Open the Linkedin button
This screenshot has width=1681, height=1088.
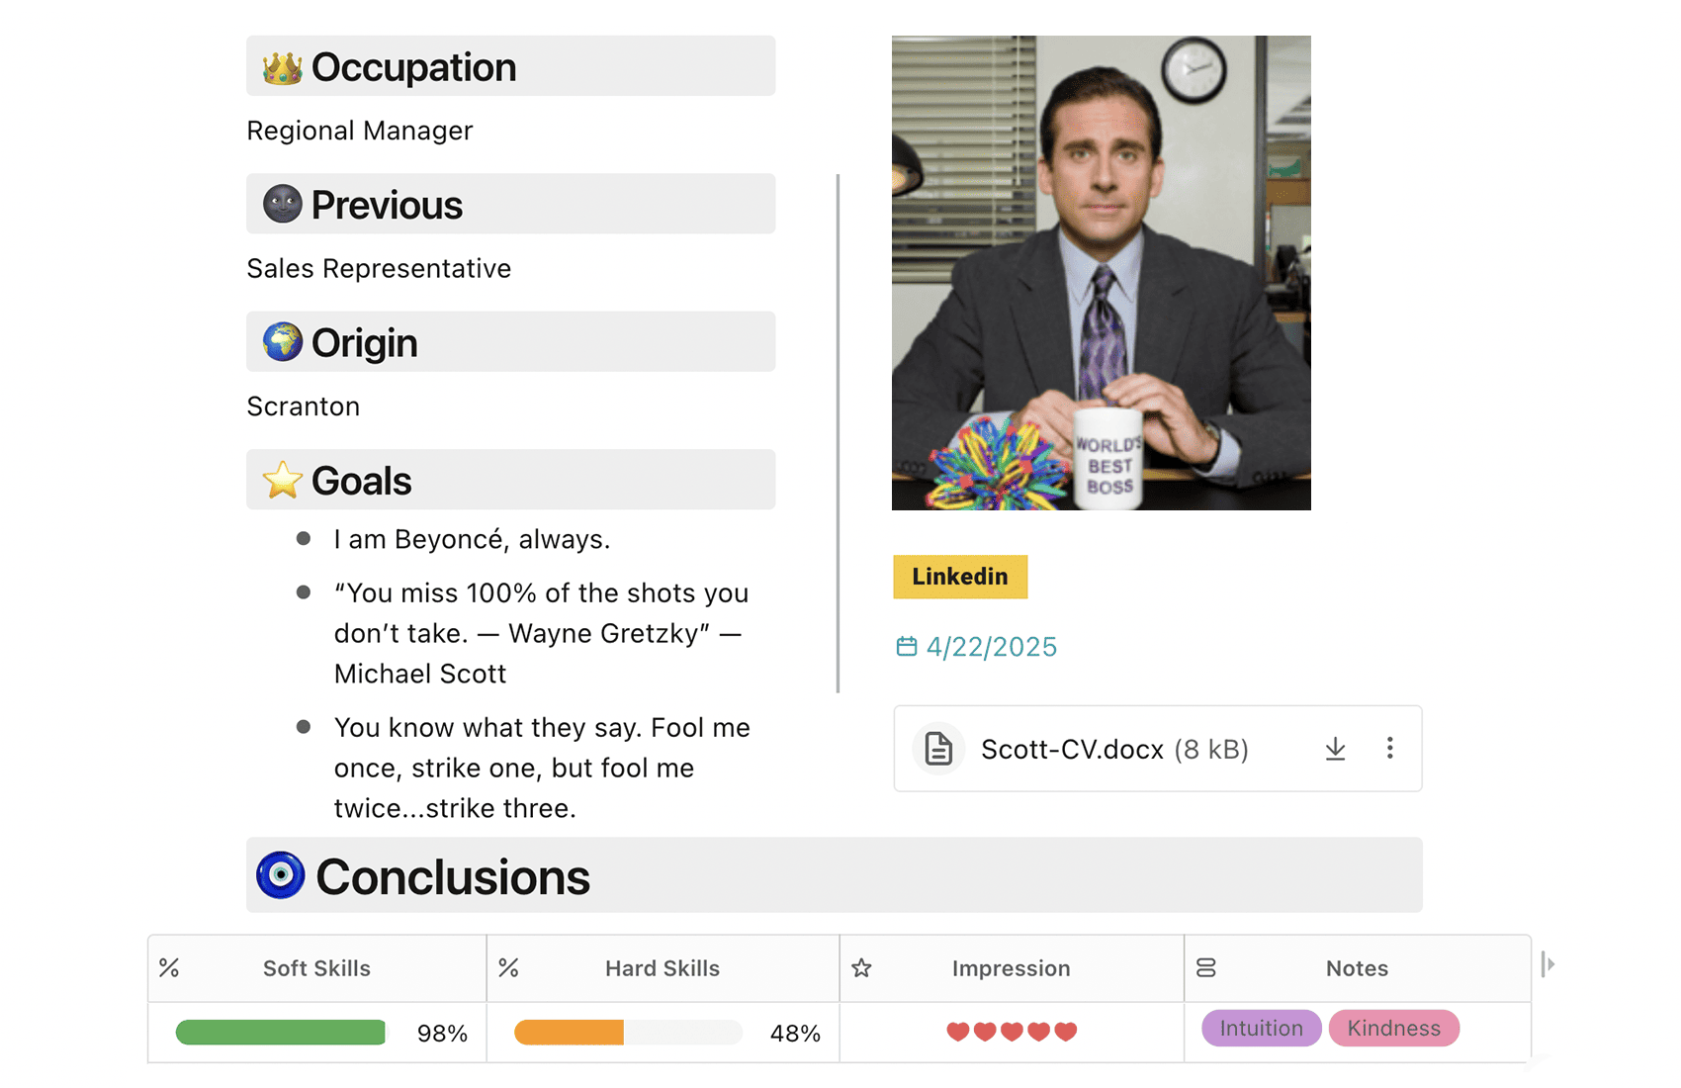tap(960, 577)
